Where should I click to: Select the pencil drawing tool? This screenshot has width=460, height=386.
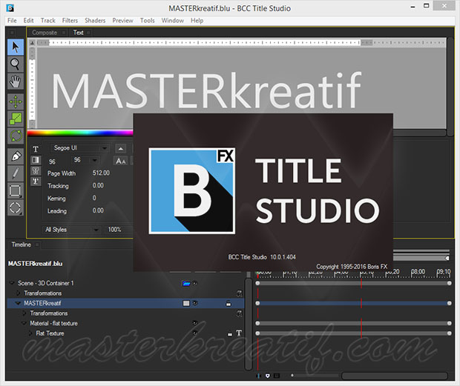[x=16, y=173]
